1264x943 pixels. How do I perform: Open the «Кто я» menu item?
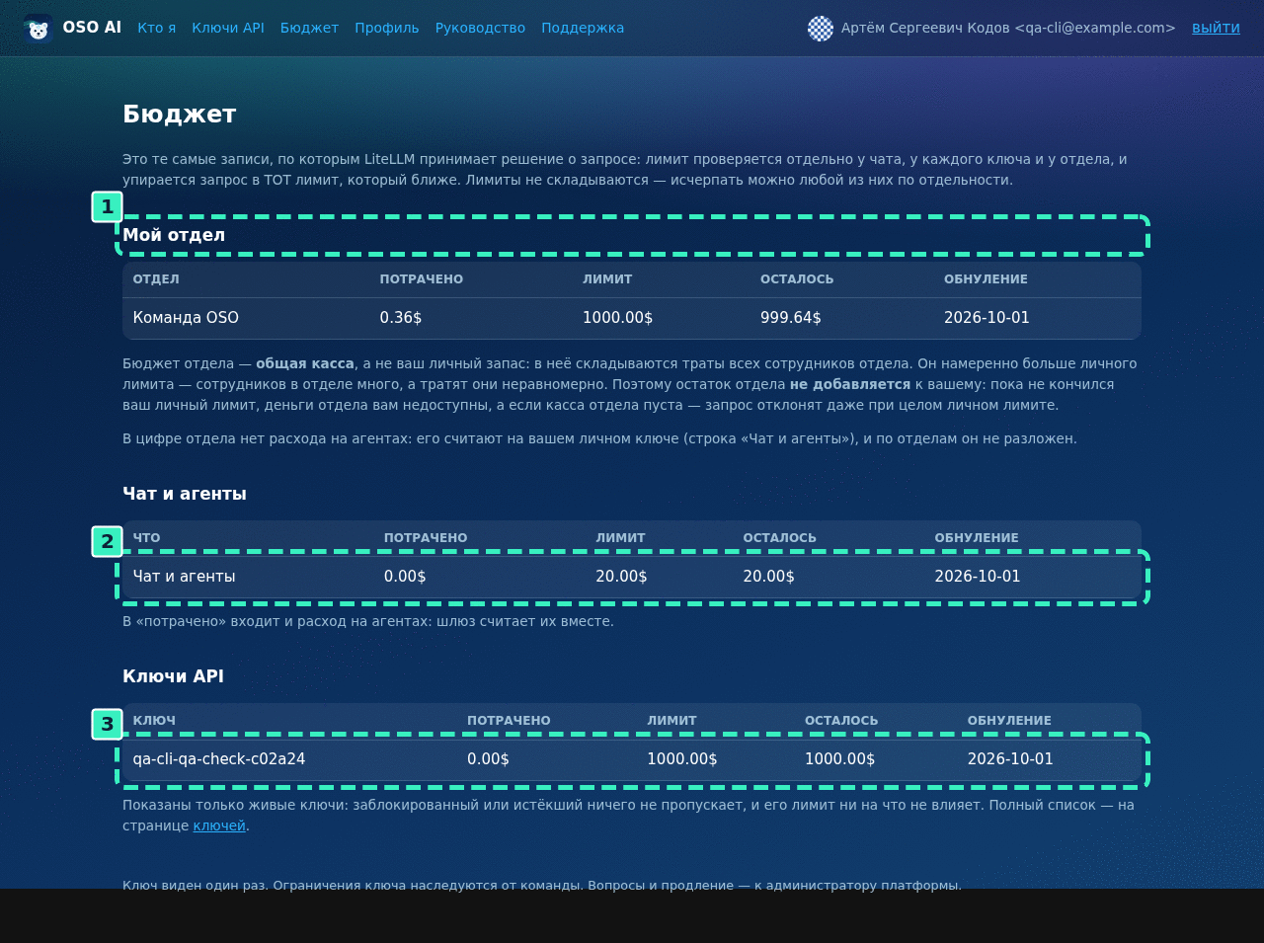[157, 28]
